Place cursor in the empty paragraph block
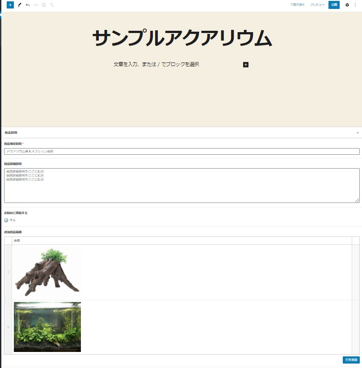This screenshot has width=362, height=368. click(x=156, y=65)
